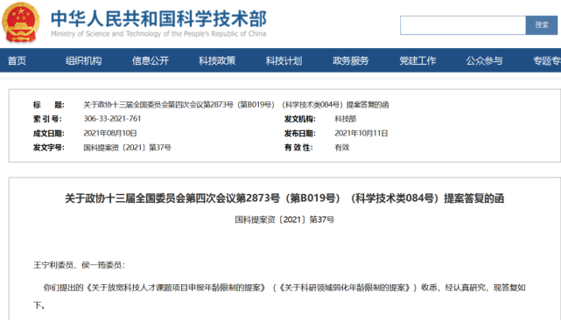Open the 首页 menu item

tap(17, 61)
